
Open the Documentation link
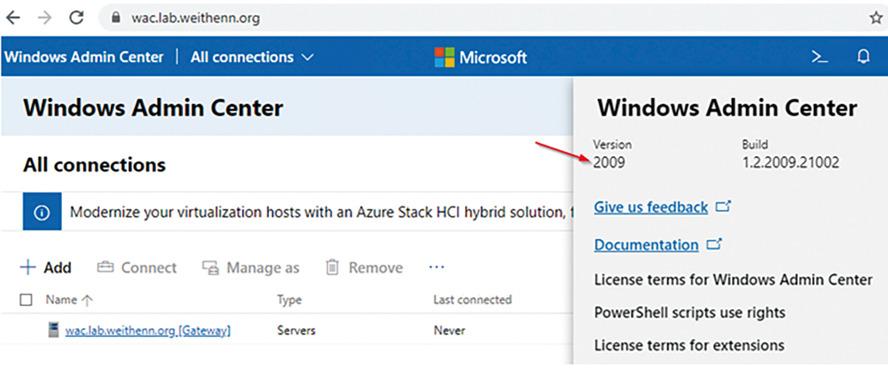coord(646,244)
